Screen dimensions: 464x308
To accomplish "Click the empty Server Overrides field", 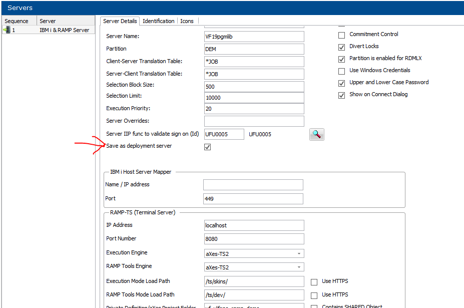I will click(x=254, y=121).
